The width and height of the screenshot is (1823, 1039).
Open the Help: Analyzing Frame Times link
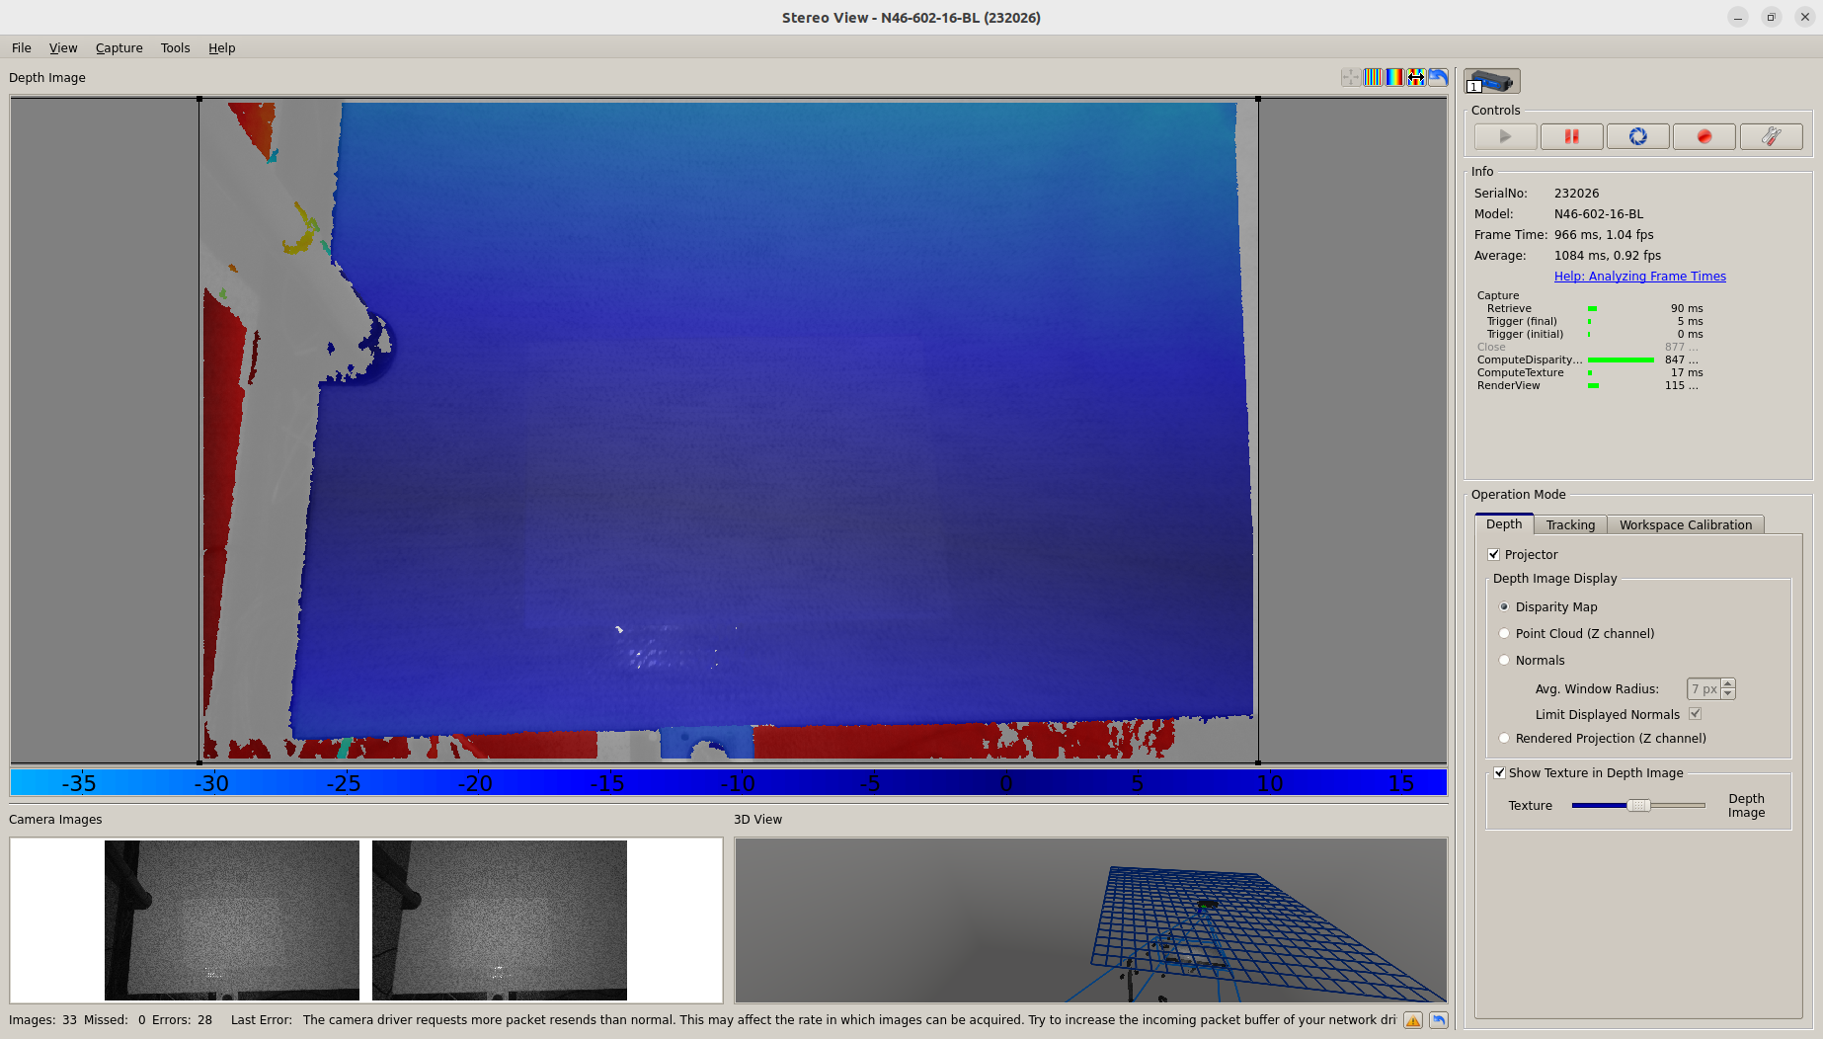click(x=1639, y=277)
